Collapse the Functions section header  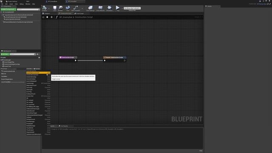(4, 69)
